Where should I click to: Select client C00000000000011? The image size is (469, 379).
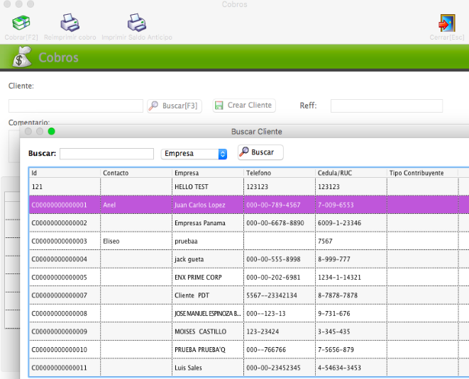click(x=249, y=368)
